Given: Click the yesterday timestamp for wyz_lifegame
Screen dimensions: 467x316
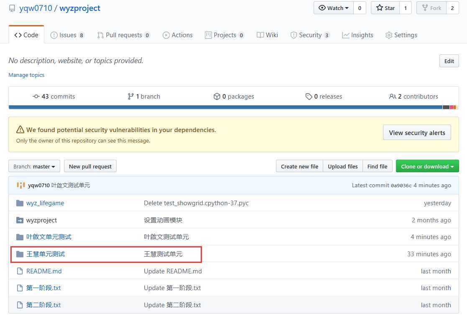Looking at the screenshot, I should pyautogui.click(x=437, y=203).
